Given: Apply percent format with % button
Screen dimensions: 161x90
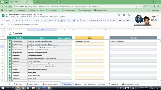Looking at the screenshot, I should point(36,20).
